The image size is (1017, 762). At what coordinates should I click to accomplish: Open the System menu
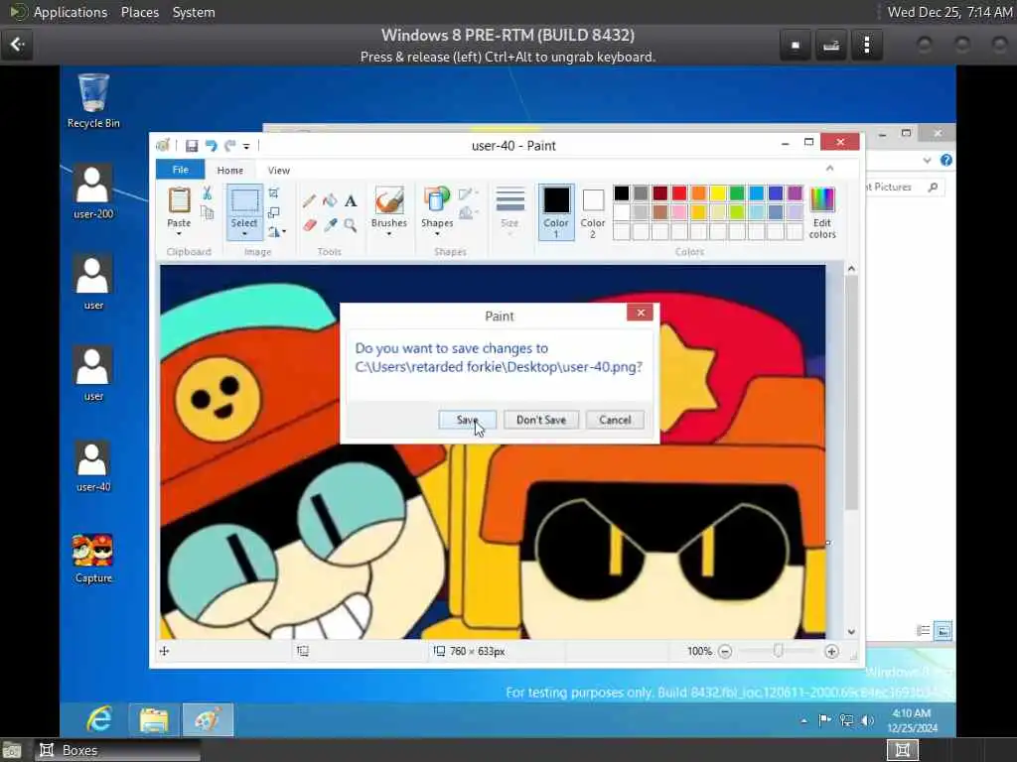click(194, 12)
